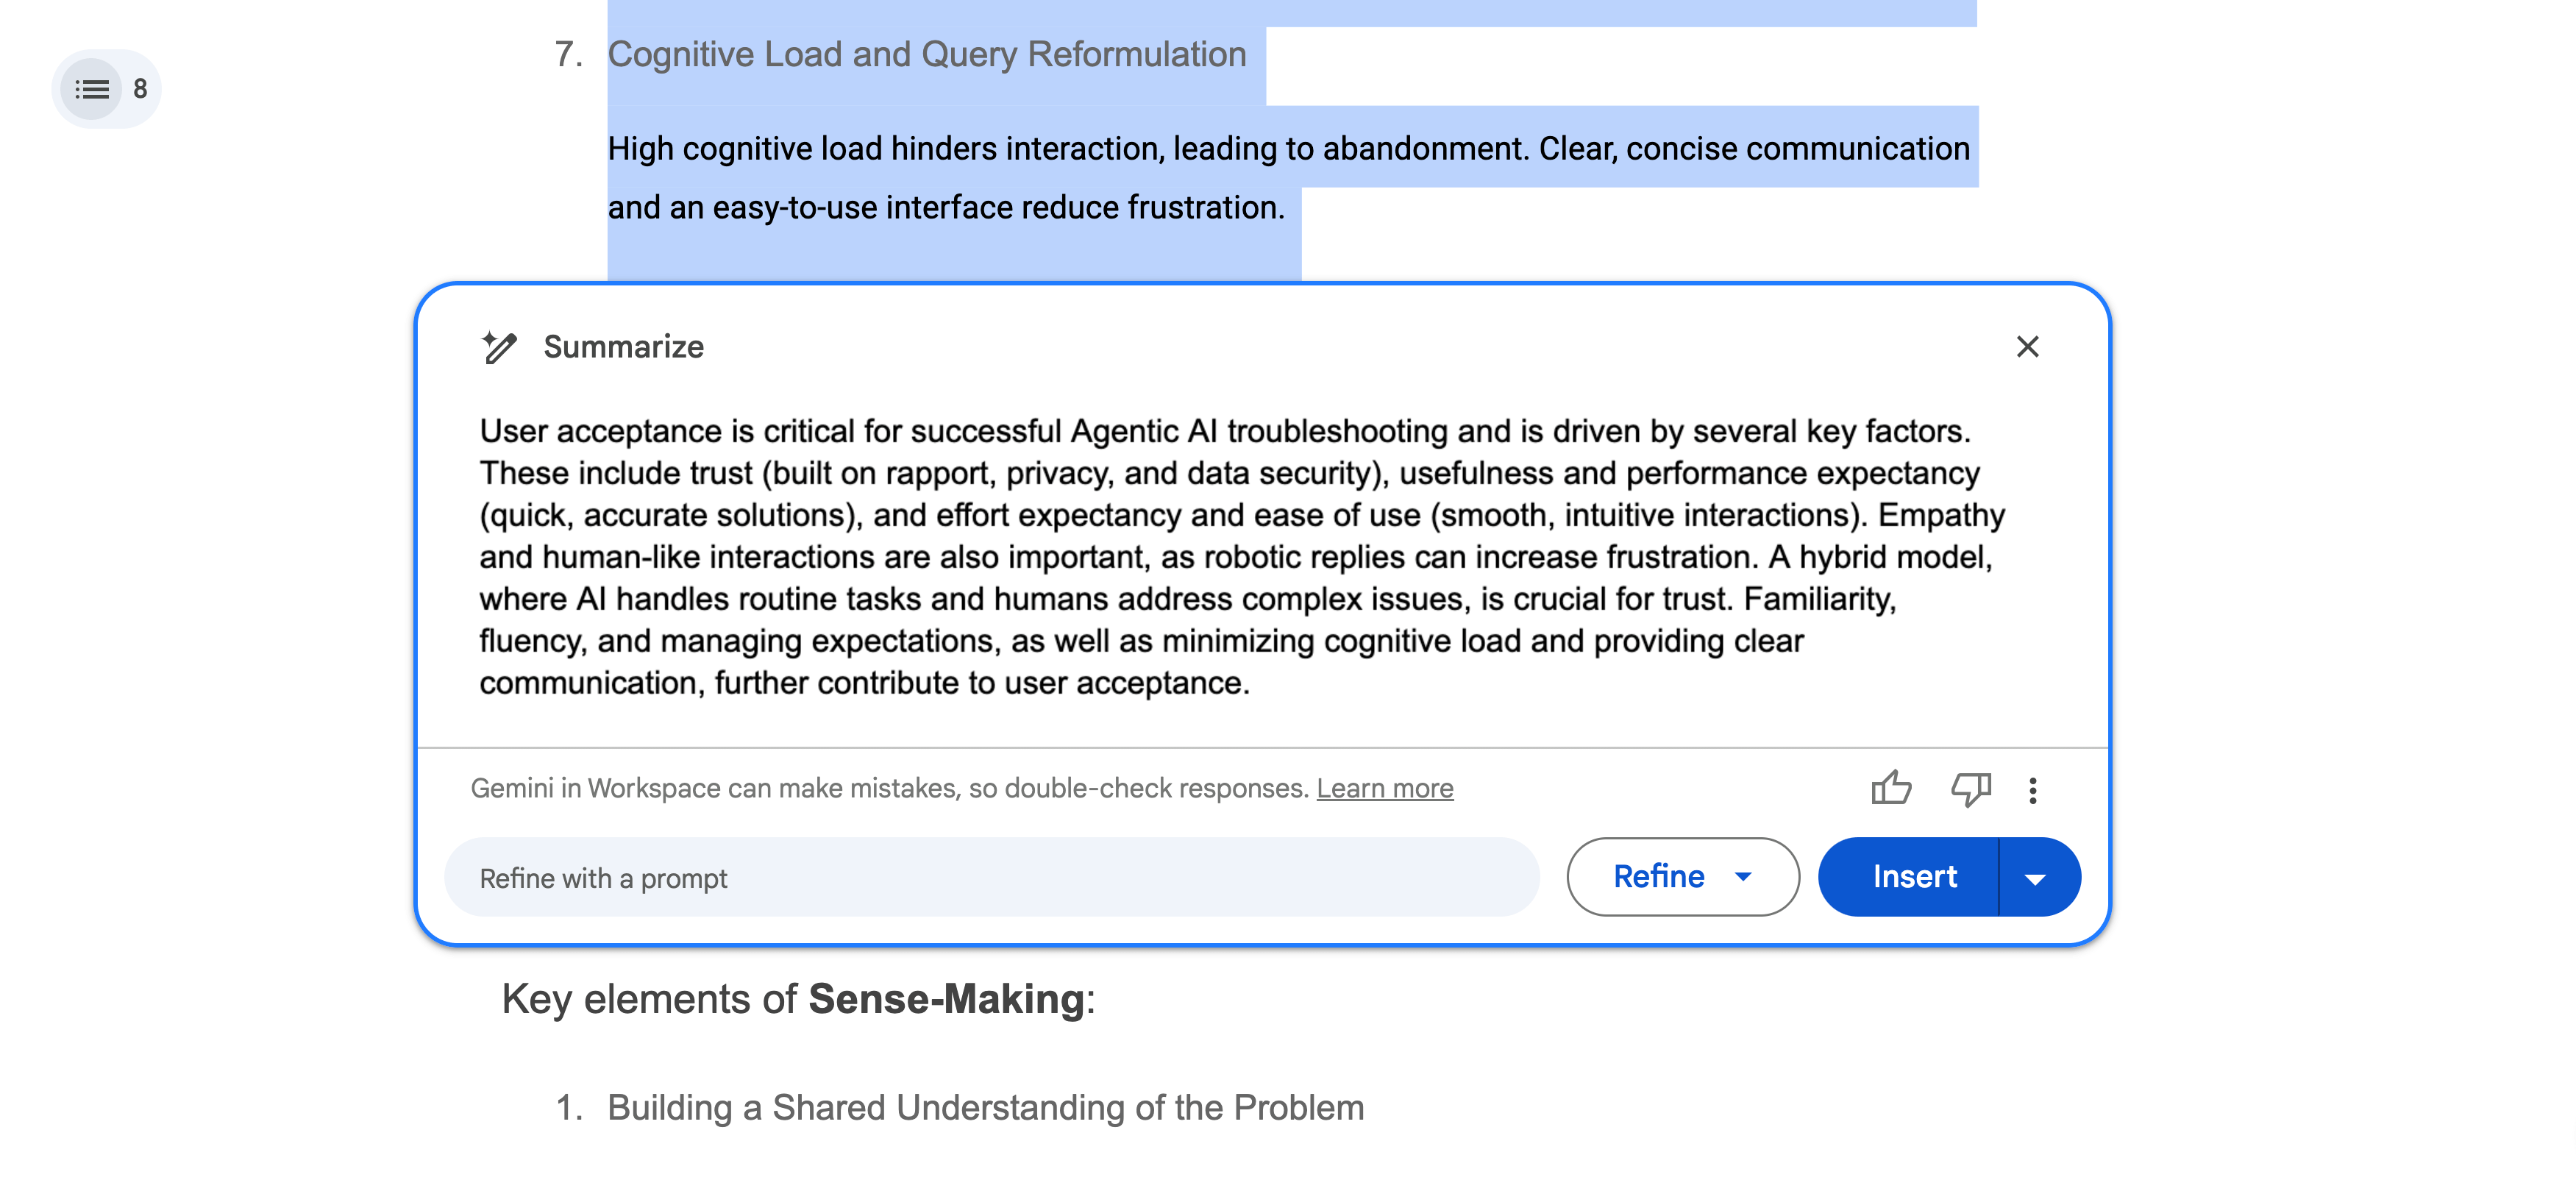Click heading Cognitive Load and Query Reformulation

926,55
